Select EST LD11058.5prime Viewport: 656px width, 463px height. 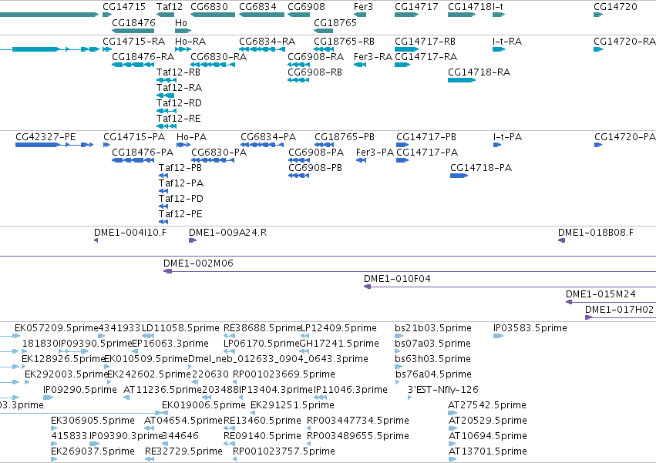tap(180, 328)
